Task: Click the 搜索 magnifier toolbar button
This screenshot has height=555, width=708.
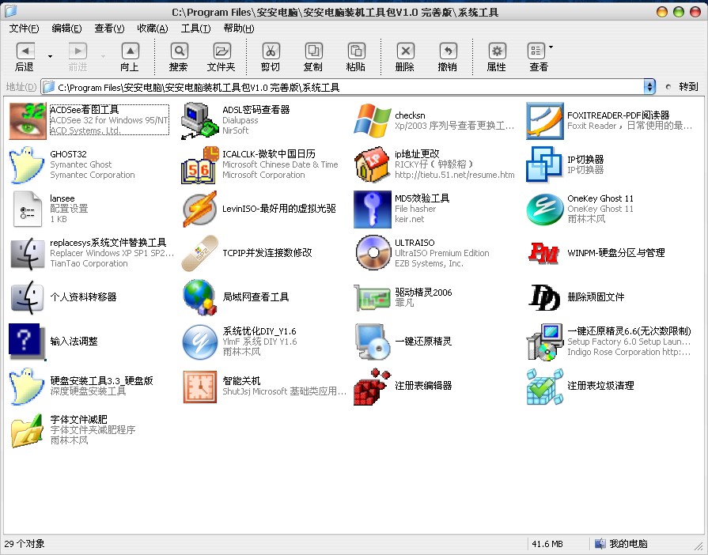Action: pyautogui.click(x=178, y=58)
